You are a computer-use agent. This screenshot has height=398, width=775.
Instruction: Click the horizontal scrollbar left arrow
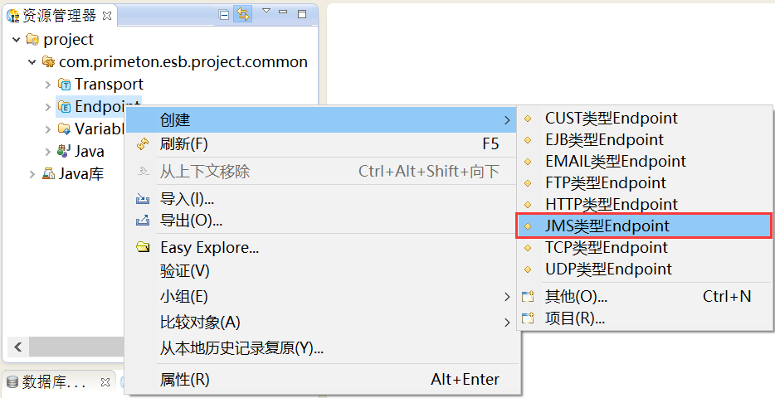[17, 347]
